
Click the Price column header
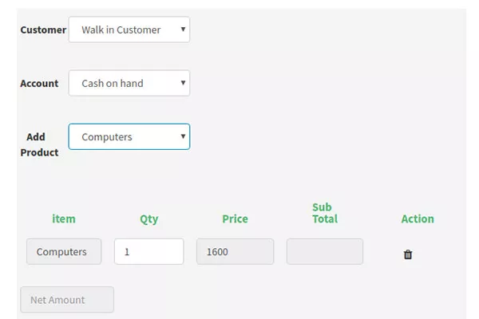coord(235,219)
